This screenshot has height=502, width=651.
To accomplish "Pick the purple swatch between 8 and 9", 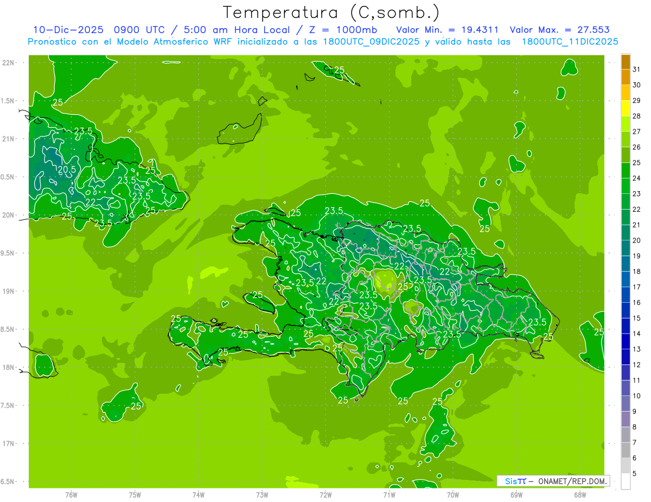I will pyautogui.click(x=626, y=420).
